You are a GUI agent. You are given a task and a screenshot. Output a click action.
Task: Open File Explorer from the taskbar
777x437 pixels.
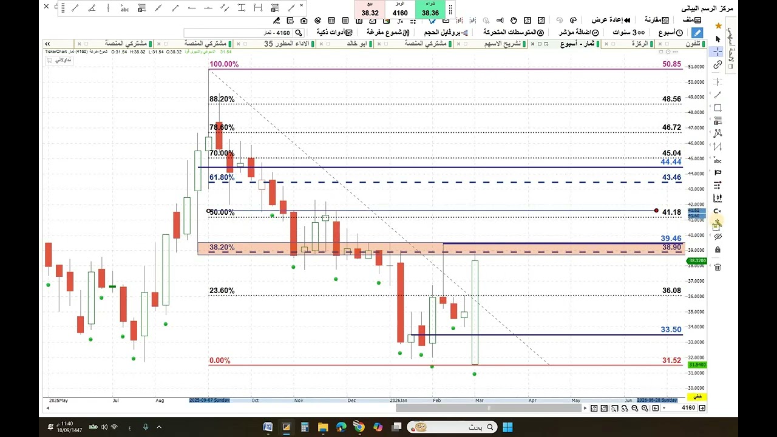[322, 427]
